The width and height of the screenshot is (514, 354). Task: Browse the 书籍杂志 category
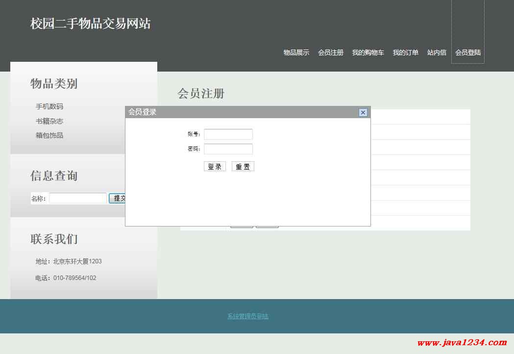pos(49,121)
